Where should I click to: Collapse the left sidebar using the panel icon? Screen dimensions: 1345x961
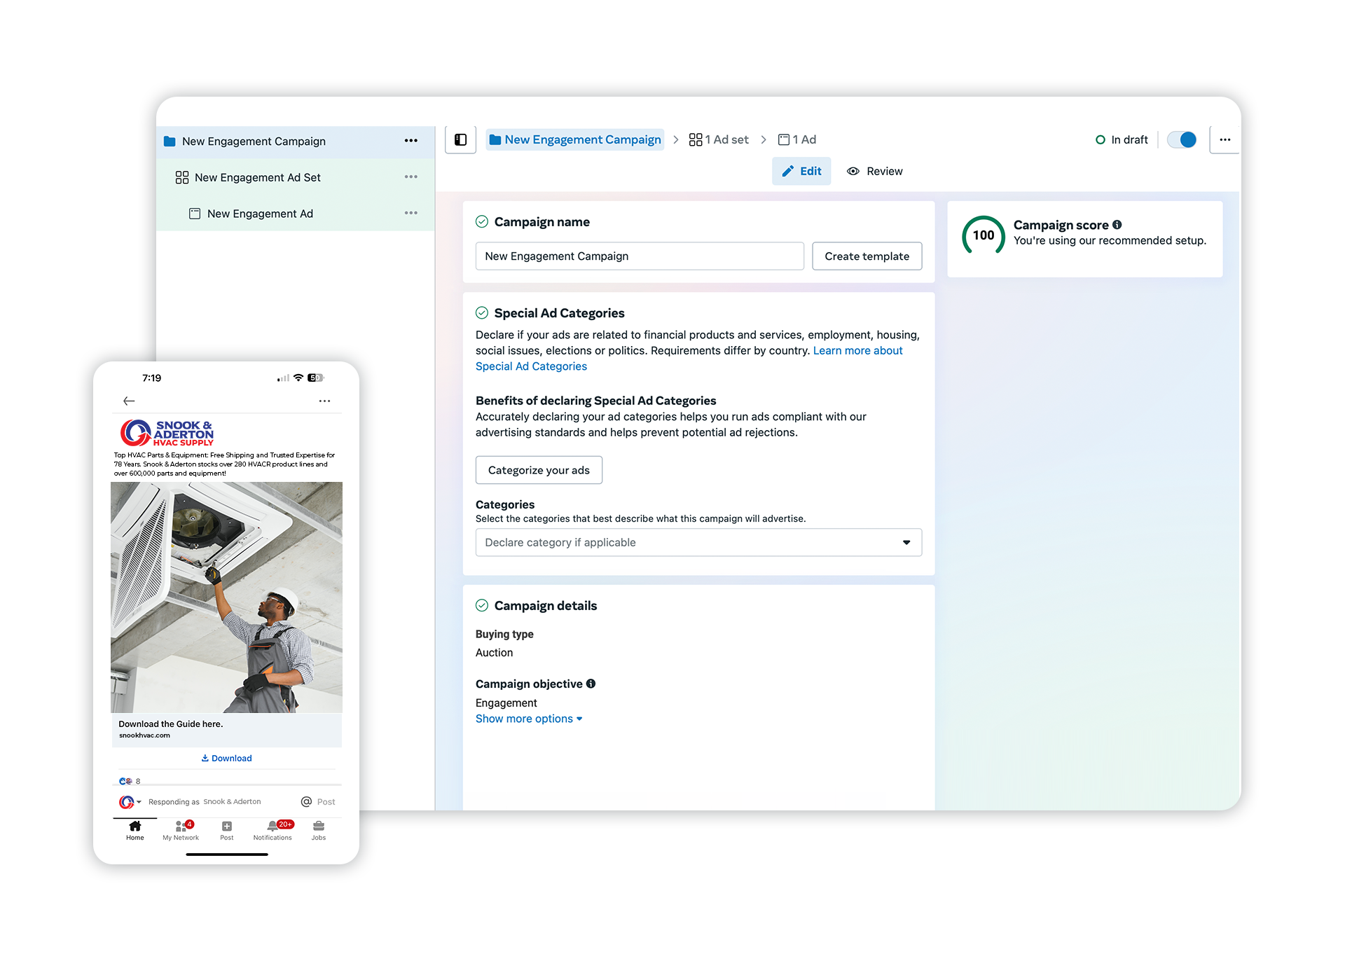tap(461, 139)
